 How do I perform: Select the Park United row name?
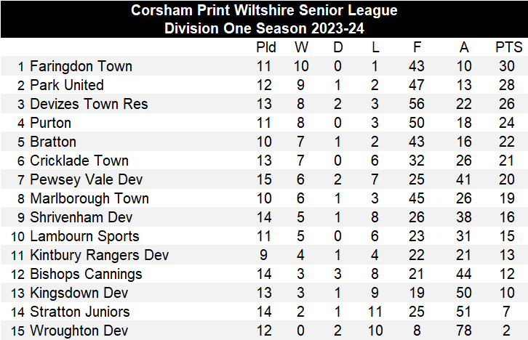(67, 85)
